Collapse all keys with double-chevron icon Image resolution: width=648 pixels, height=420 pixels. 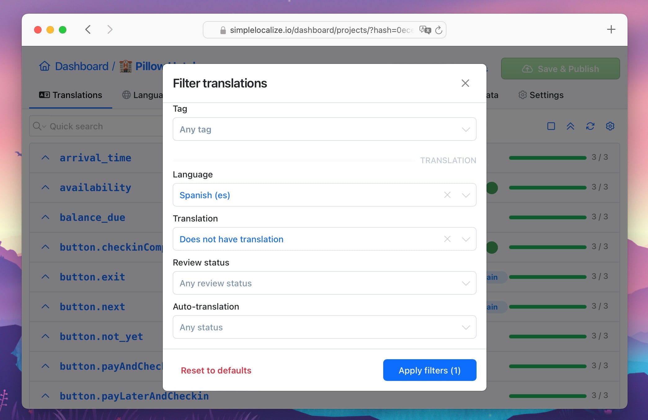(570, 126)
